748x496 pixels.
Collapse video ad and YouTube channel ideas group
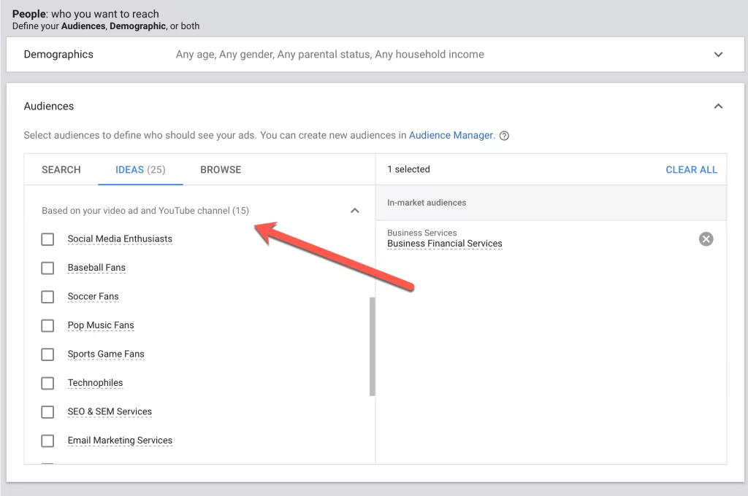tap(354, 211)
